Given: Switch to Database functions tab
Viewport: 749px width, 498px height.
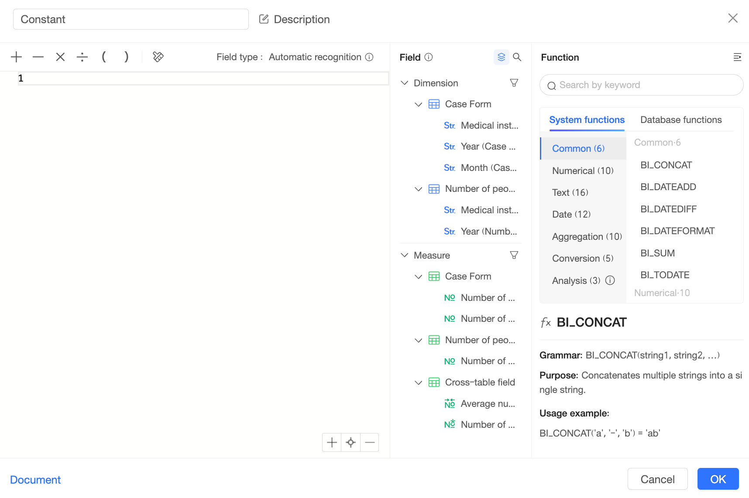Looking at the screenshot, I should (x=681, y=120).
